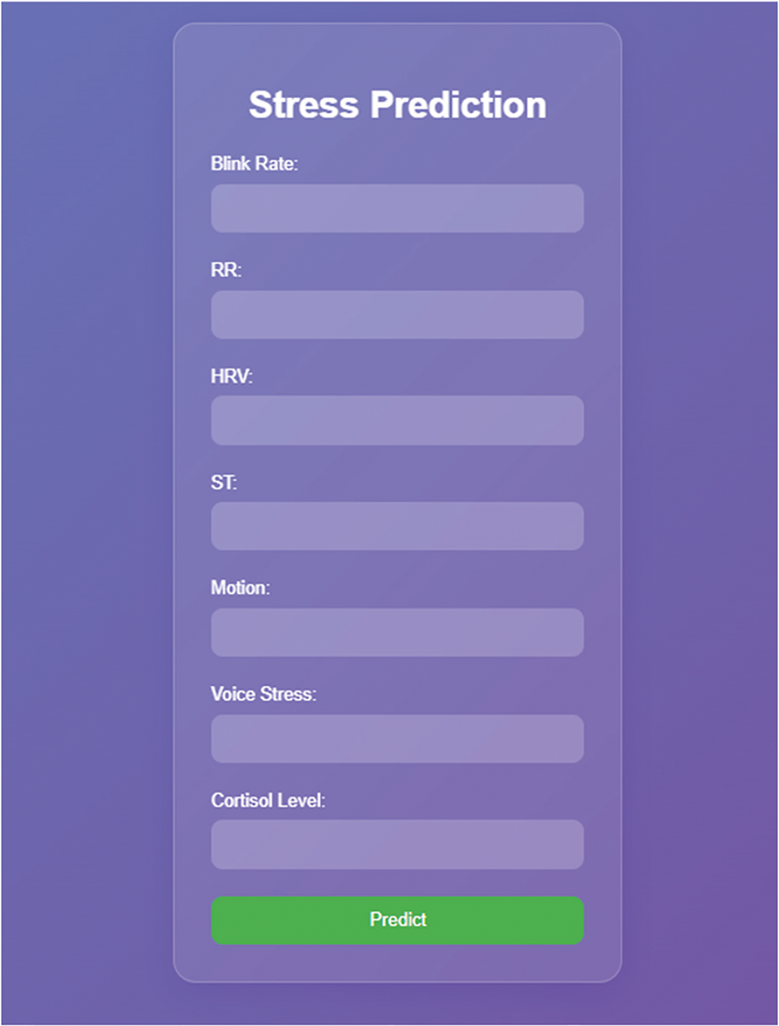779x1026 pixels.
Task: Select the Cortisol Level input box
Action: [x=397, y=844]
